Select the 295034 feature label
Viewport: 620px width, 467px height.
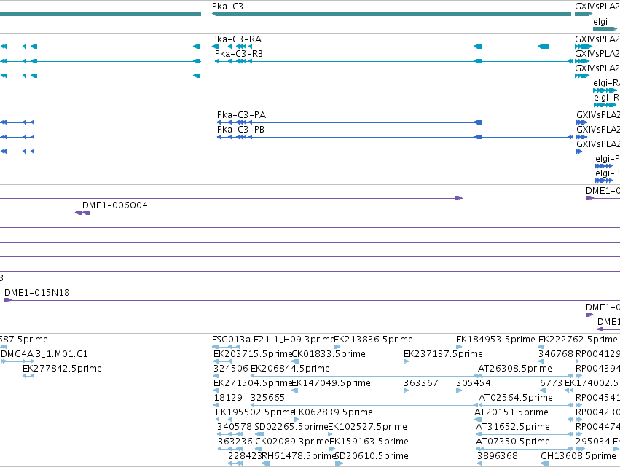click(593, 442)
